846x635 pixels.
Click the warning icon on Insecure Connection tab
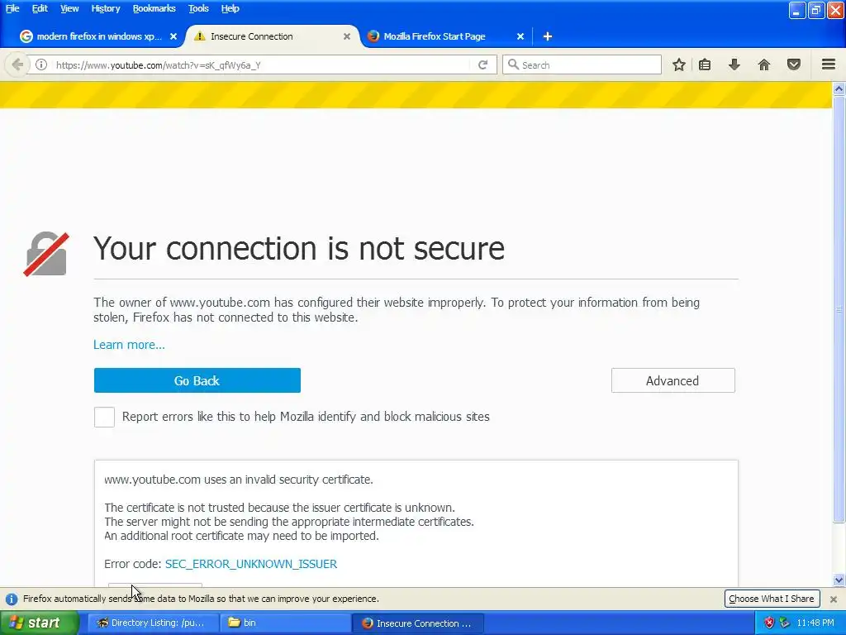200,36
